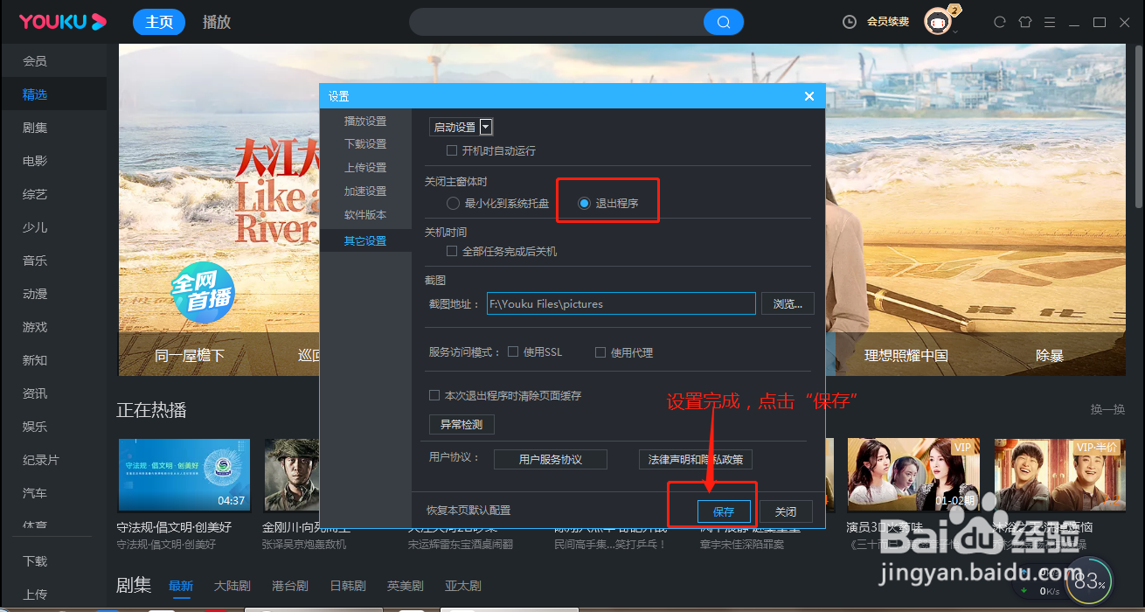The width and height of the screenshot is (1145, 612).
Task: Select 理想照耀中国 banner item
Action: tap(906, 356)
